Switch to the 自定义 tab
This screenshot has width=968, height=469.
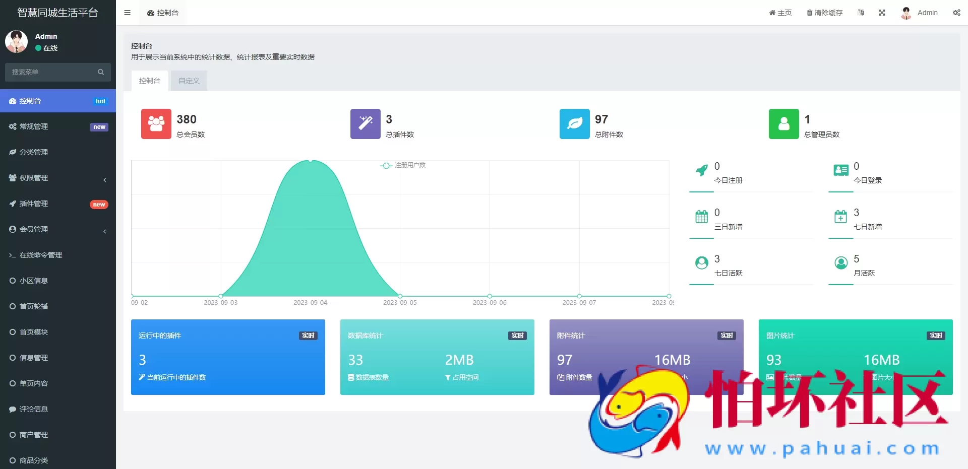pyautogui.click(x=189, y=81)
